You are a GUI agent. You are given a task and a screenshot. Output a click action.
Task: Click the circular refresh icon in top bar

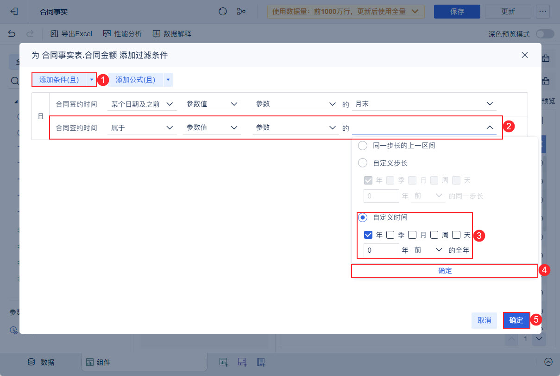pos(223,12)
